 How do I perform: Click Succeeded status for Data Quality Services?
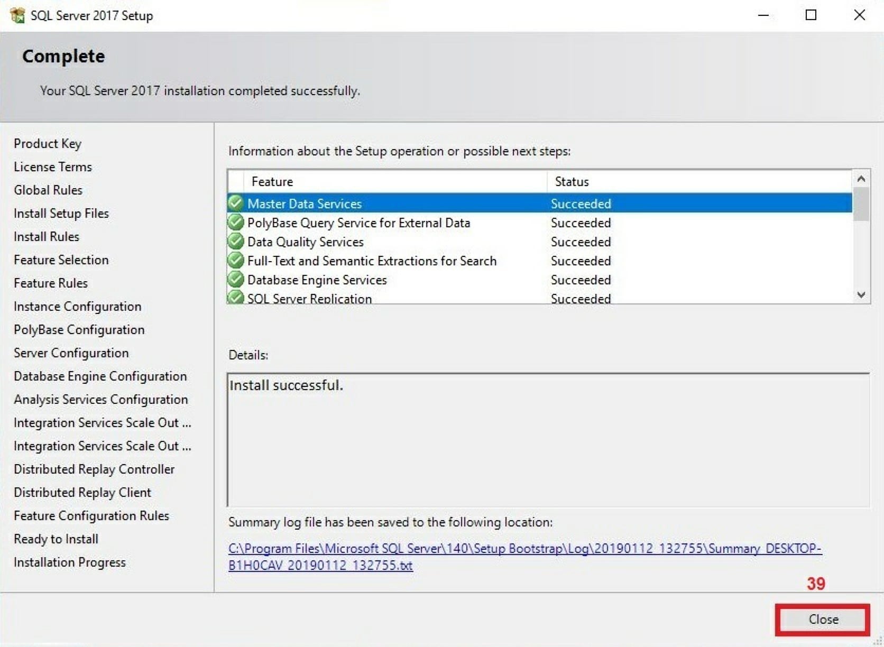click(x=581, y=242)
